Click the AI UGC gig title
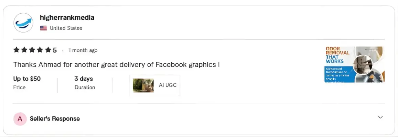The image size is (398, 139). tap(168, 85)
